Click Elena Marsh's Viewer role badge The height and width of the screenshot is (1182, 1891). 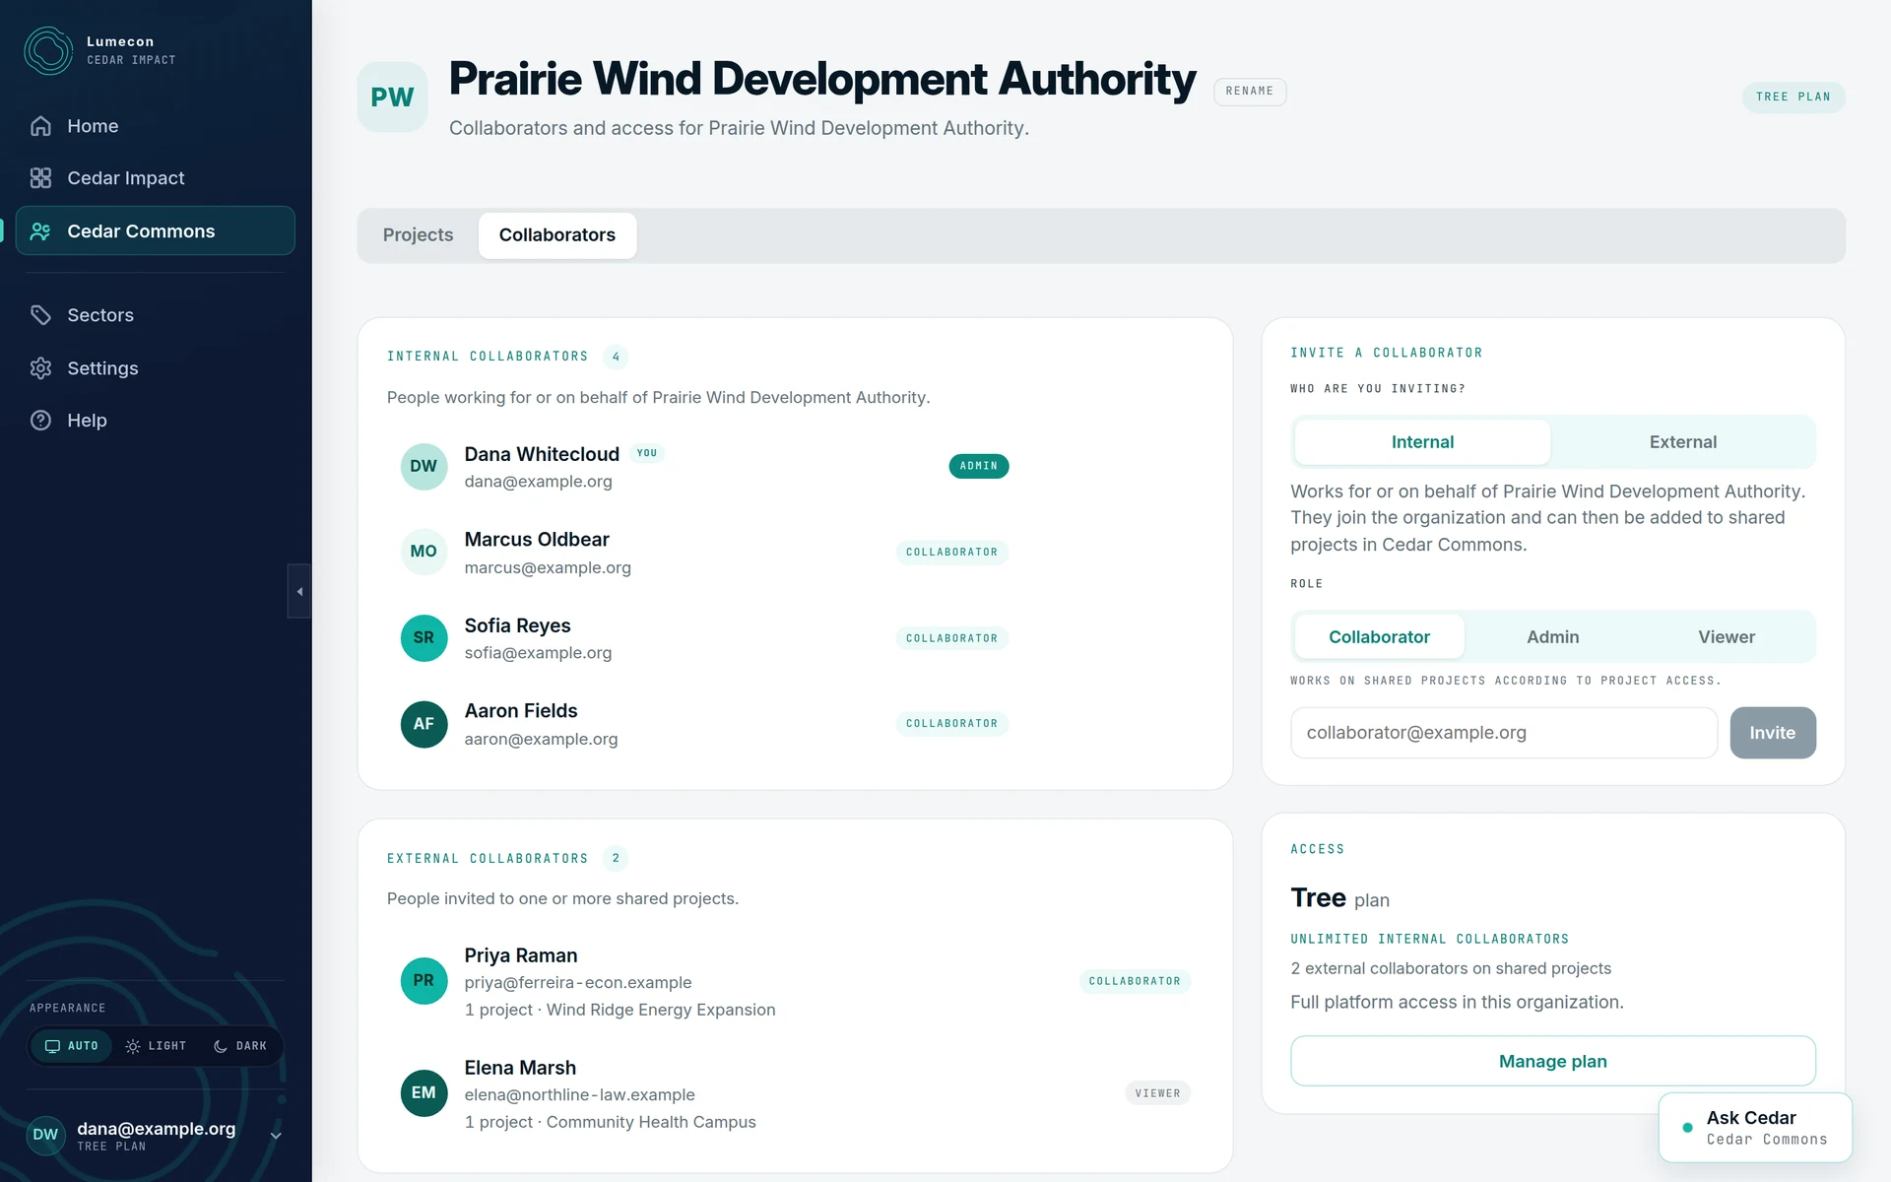(x=1157, y=1093)
